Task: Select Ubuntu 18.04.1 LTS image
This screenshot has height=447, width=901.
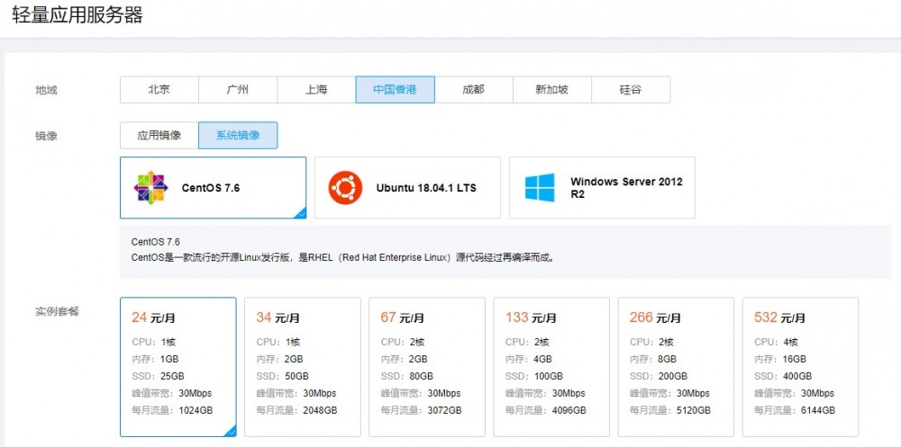Action: coord(407,188)
